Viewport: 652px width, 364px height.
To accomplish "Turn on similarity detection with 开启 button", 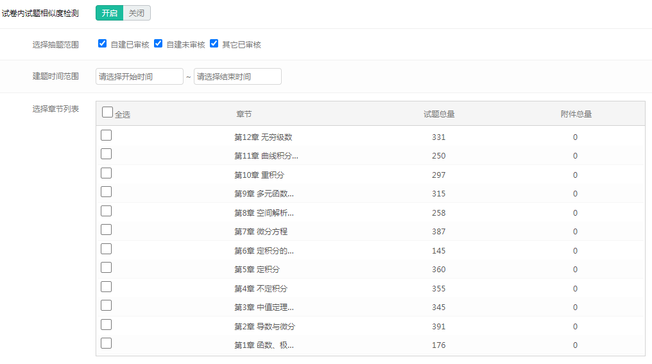I will [109, 13].
